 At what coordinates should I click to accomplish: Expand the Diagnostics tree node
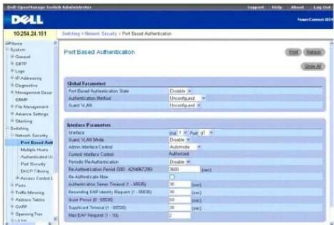click(x=12, y=85)
